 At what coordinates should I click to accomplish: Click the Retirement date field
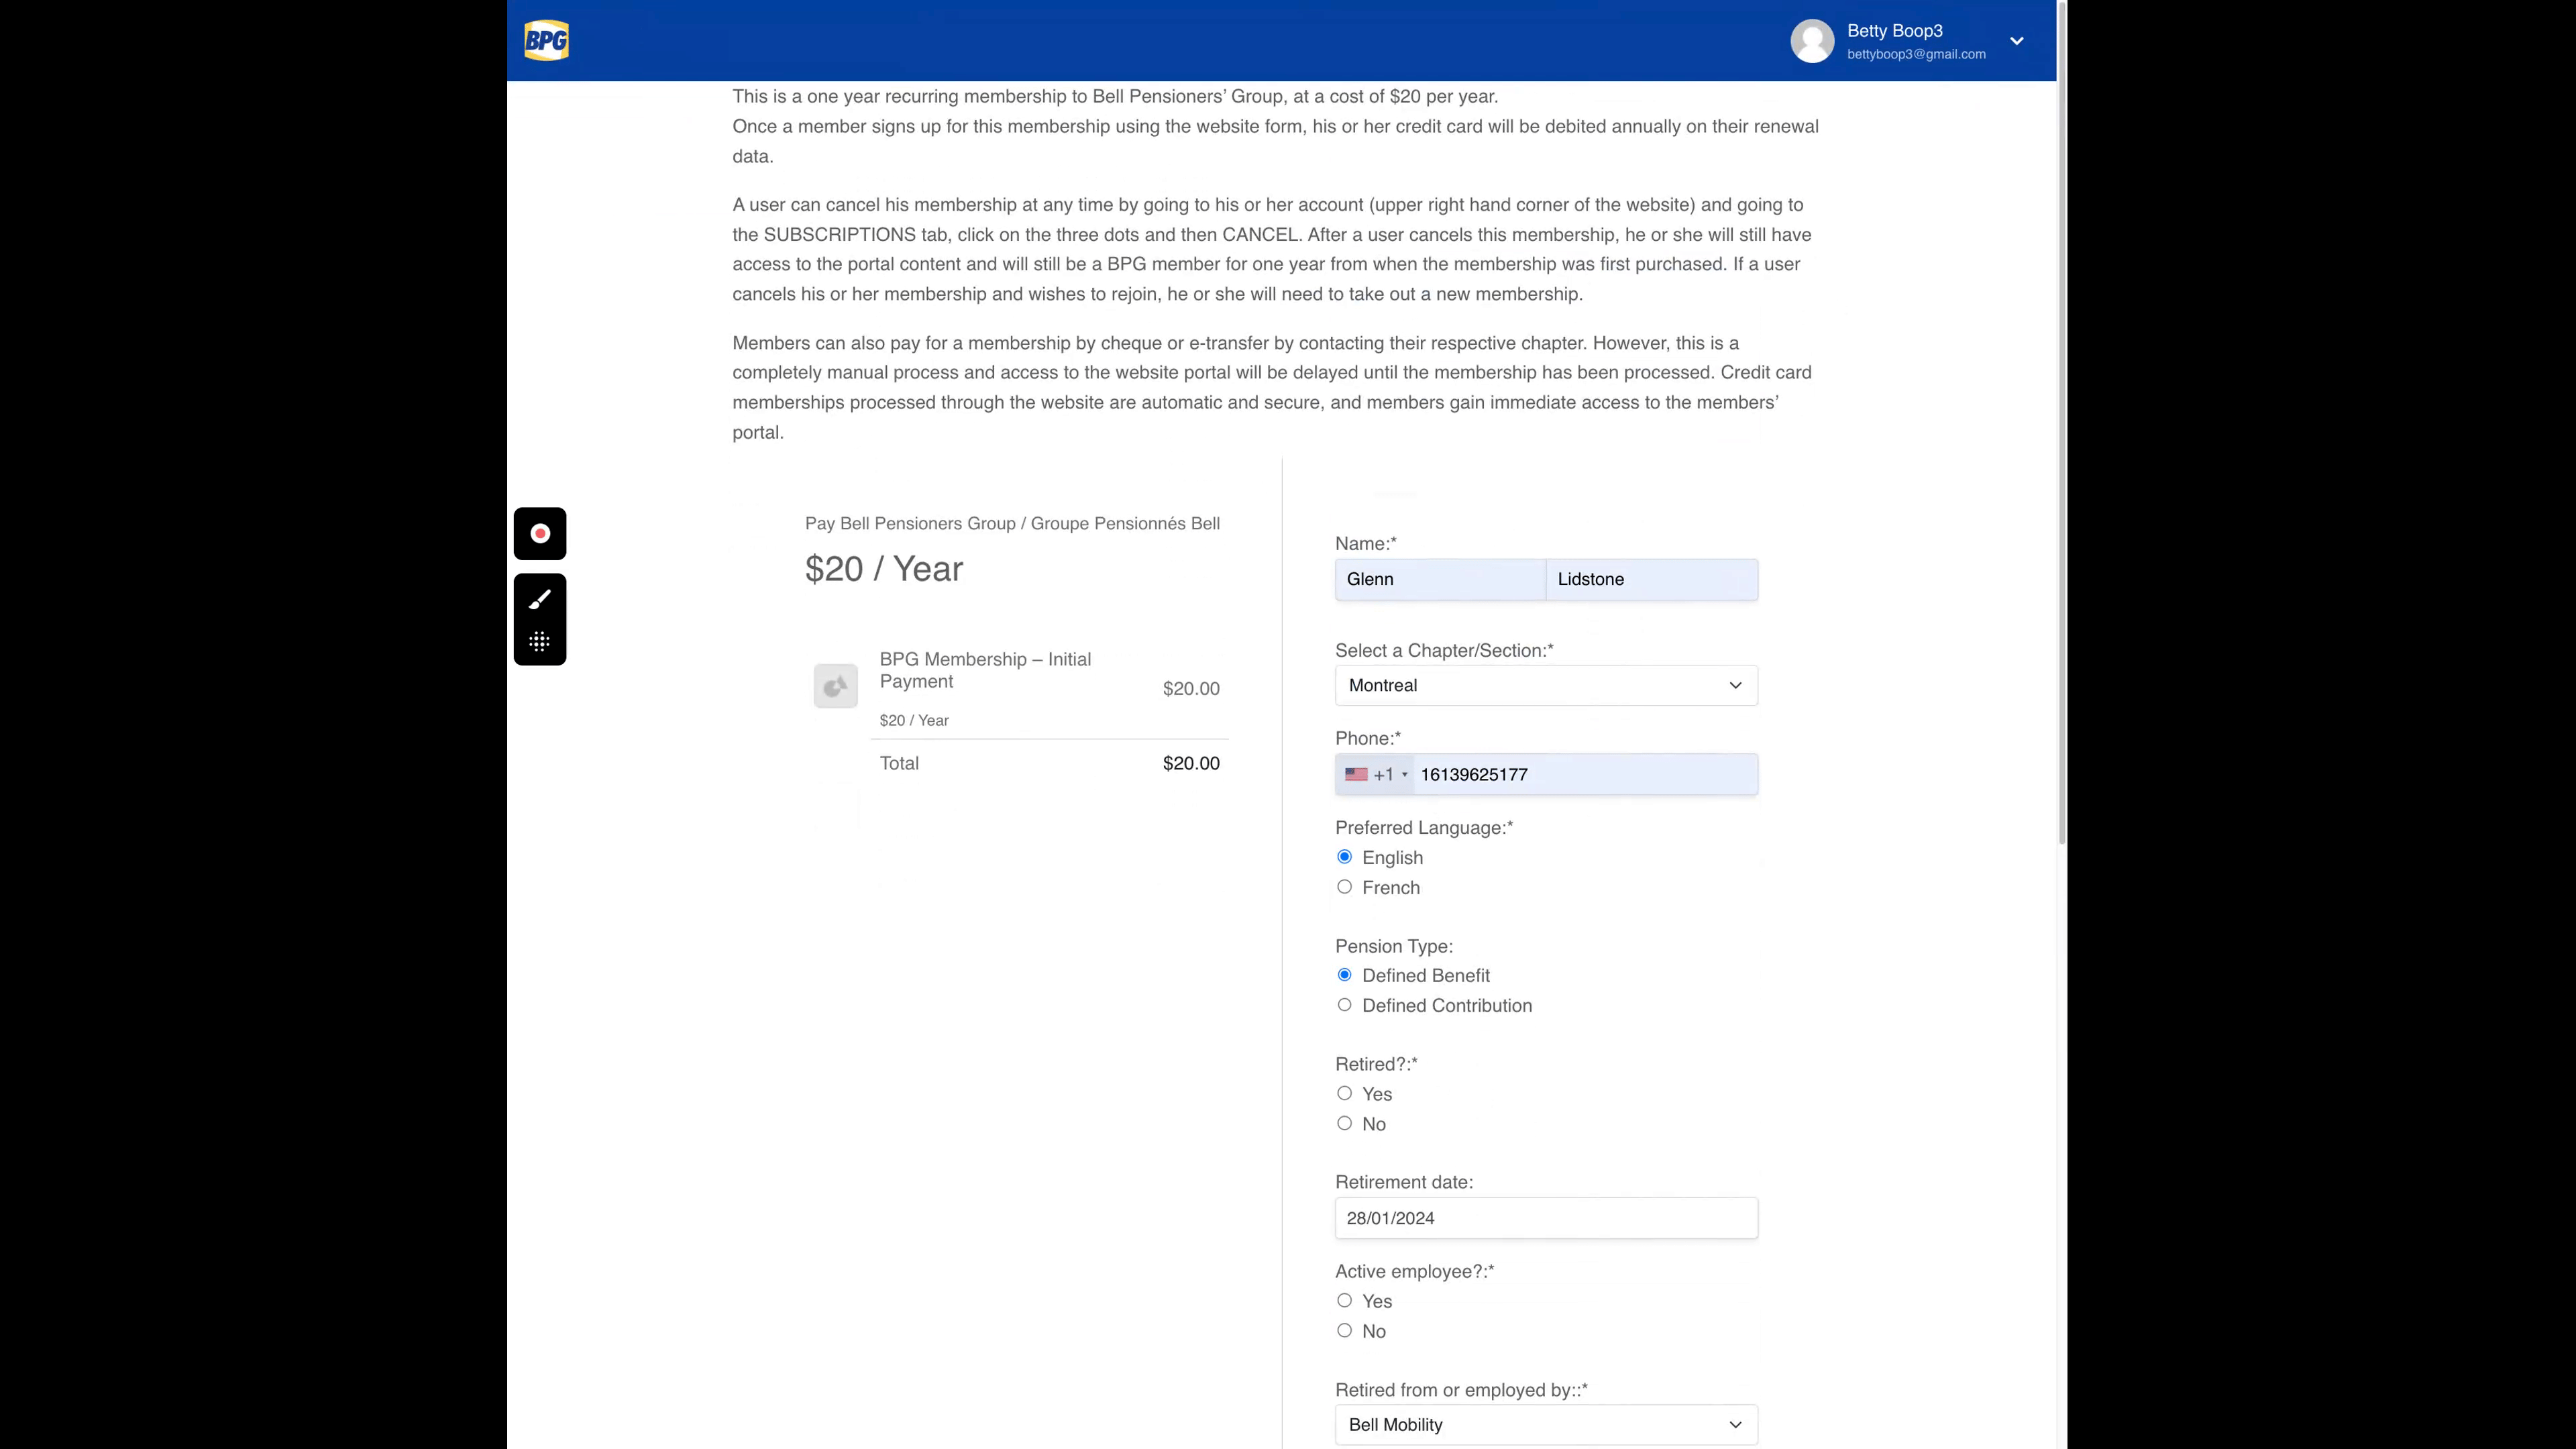coord(1545,1218)
